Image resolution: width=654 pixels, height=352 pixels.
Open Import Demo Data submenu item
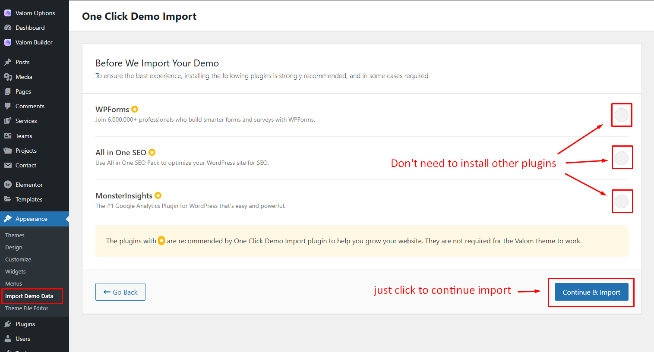29,296
